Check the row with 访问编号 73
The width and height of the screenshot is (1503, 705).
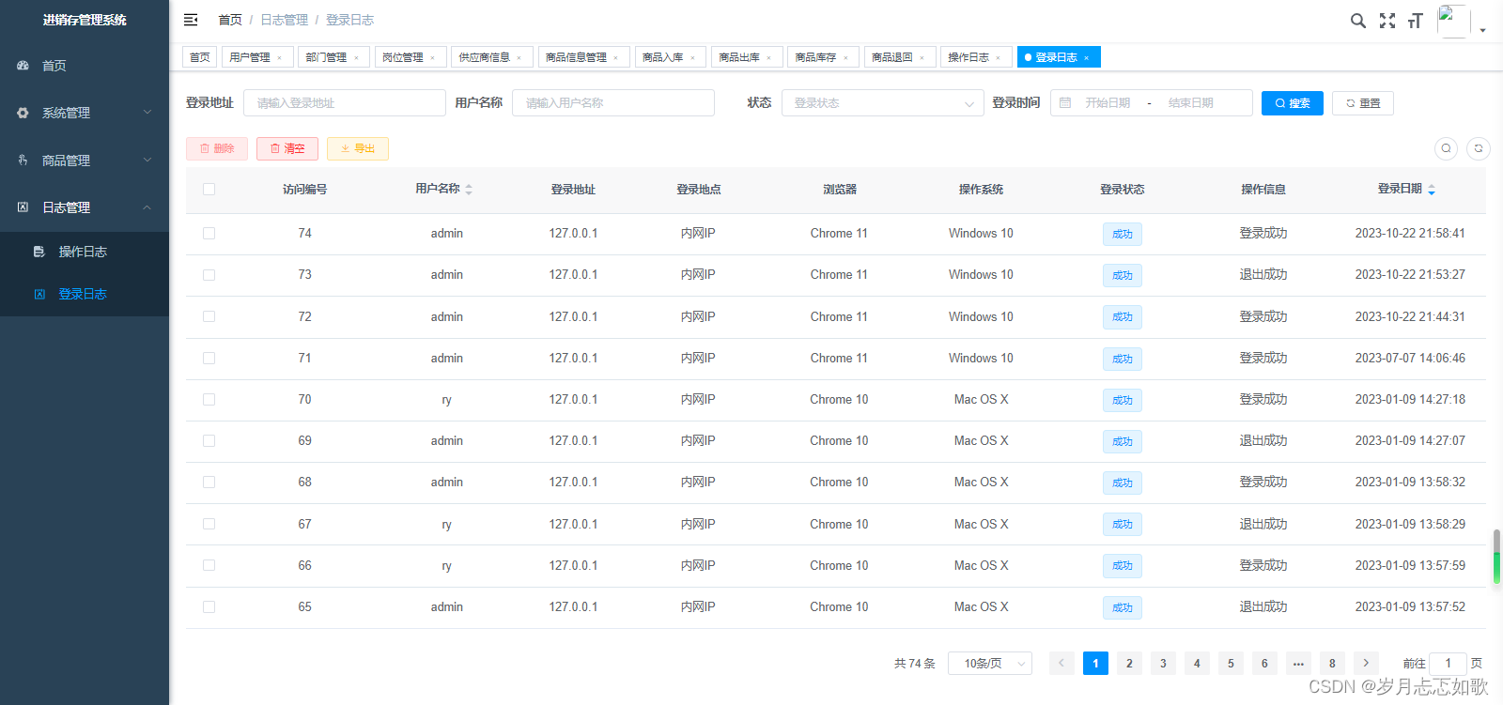(x=209, y=275)
